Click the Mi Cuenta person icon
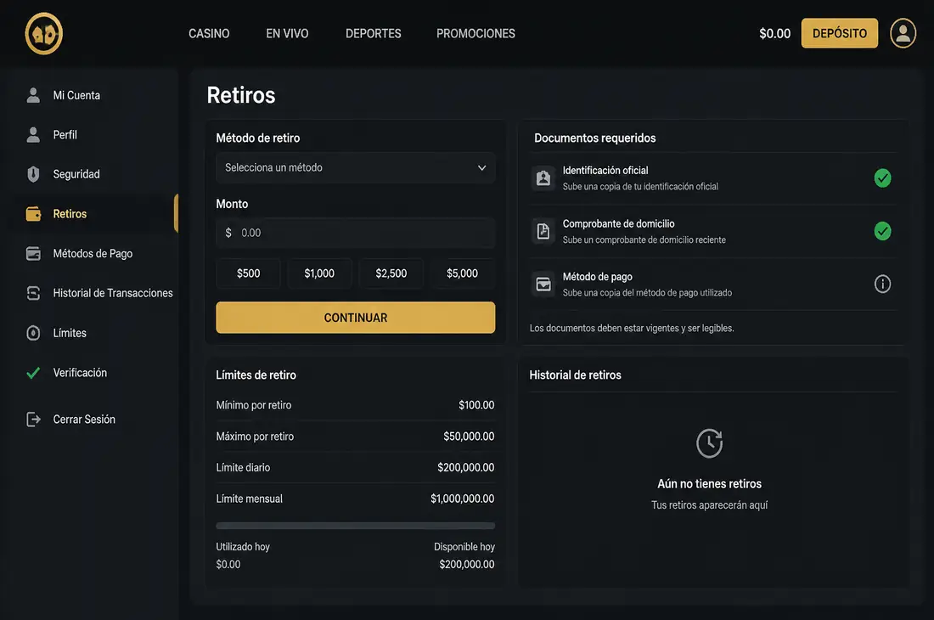Image resolution: width=934 pixels, height=620 pixels. tap(33, 94)
